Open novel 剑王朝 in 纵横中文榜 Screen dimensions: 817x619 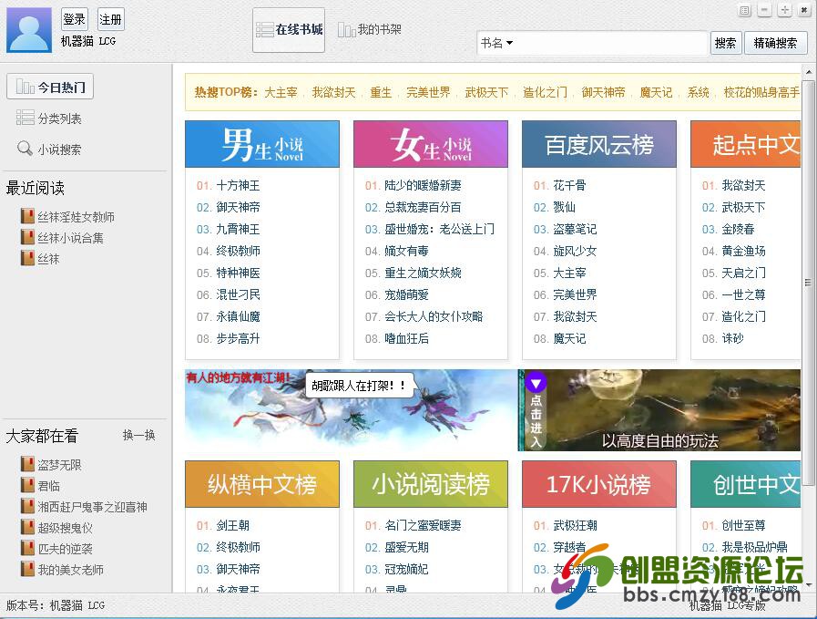coord(232,525)
